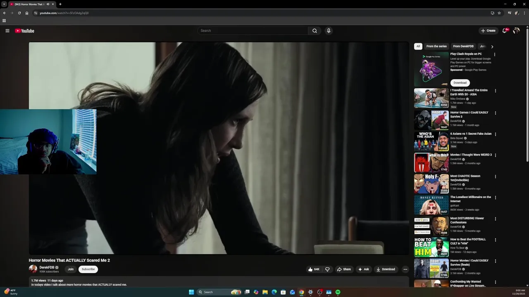This screenshot has height=297, width=529.
Task: Open options menu for Play Clash Royale ad
Action: click(x=494, y=54)
